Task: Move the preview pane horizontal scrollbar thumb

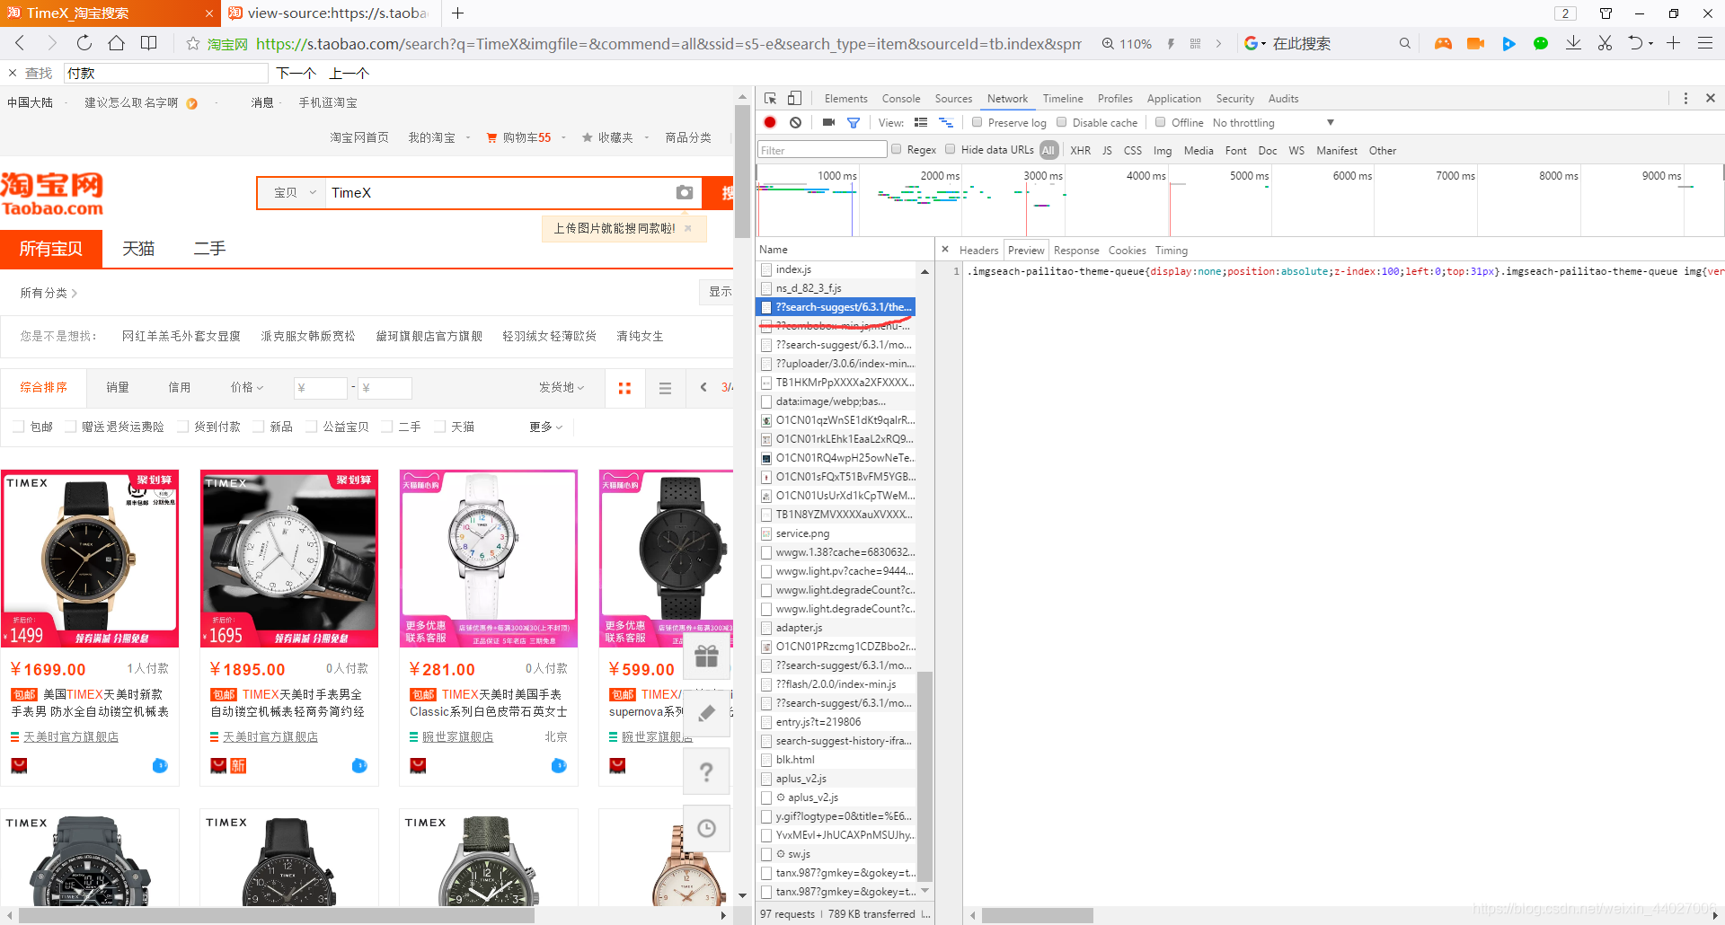Action: point(1037,915)
